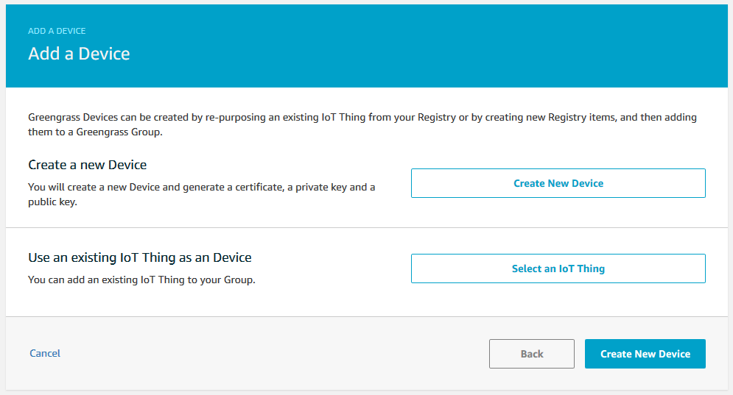This screenshot has height=395, width=733.
Task: Click the outlined Create New Device button
Action: [x=558, y=183]
